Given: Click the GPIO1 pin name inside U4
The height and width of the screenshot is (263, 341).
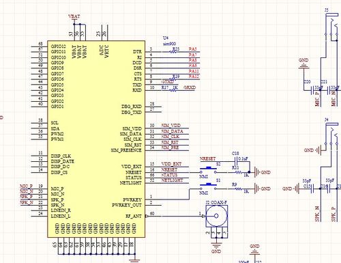Looking at the screenshot, I should tap(57, 107).
